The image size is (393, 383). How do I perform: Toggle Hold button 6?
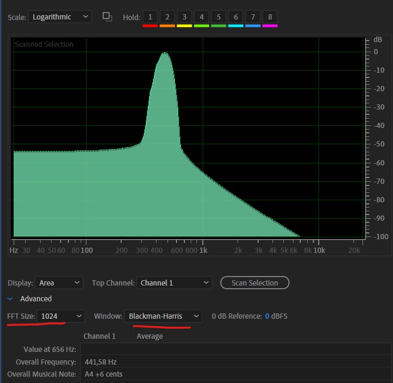(235, 17)
